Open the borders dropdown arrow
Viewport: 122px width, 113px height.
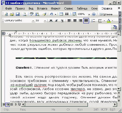(104, 21)
